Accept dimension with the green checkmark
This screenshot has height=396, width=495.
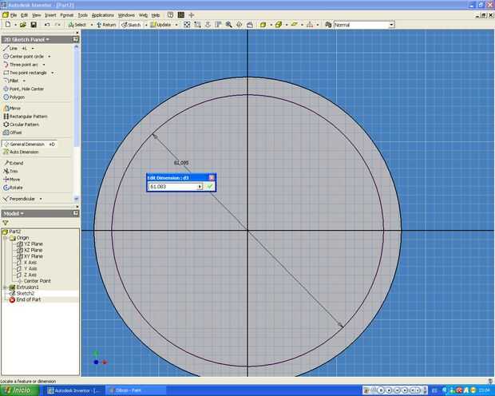coord(210,186)
